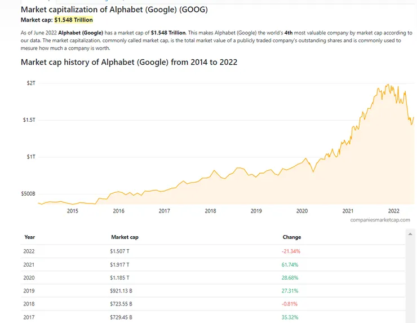This screenshot has width=417, height=323.
Task: Click the scrollbar up arrow beside the table
Action: click(x=410, y=234)
